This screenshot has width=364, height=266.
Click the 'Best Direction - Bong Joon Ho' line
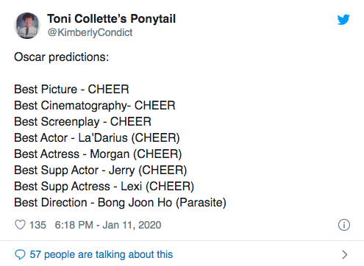[x=120, y=203]
